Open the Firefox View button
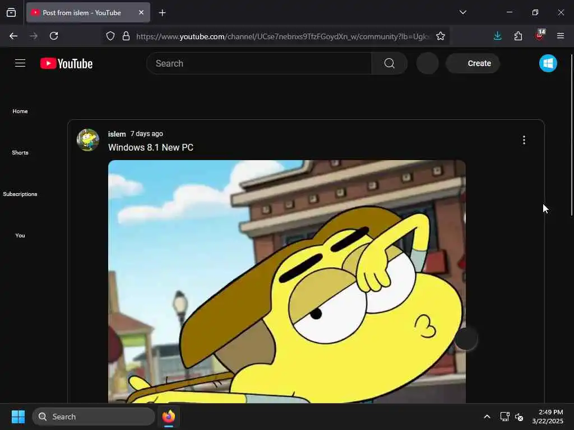 coord(11,12)
